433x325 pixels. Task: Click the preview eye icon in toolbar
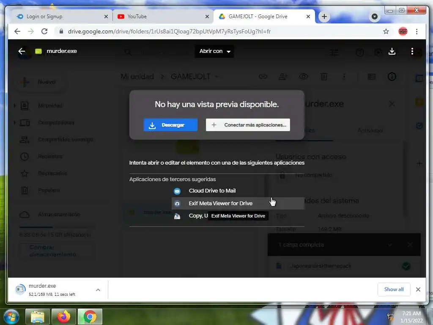click(304, 77)
